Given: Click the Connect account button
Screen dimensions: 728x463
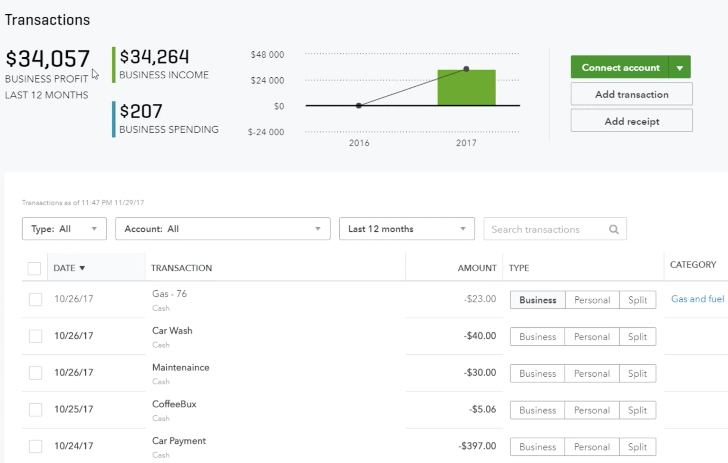Looking at the screenshot, I should 619,67.
